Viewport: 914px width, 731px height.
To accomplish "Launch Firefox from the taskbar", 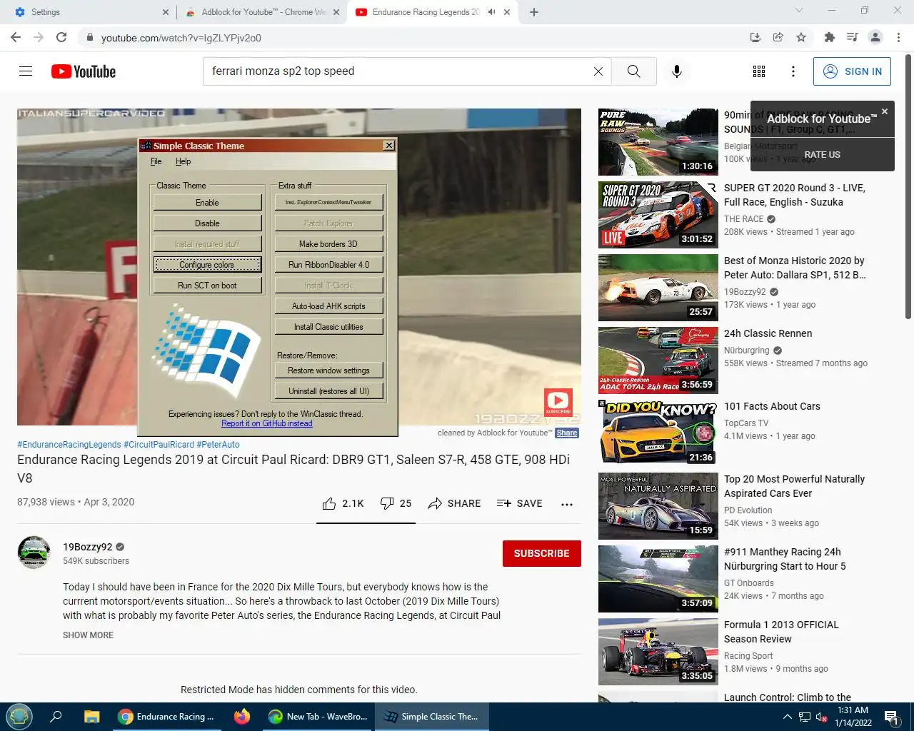I will (242, 716).
